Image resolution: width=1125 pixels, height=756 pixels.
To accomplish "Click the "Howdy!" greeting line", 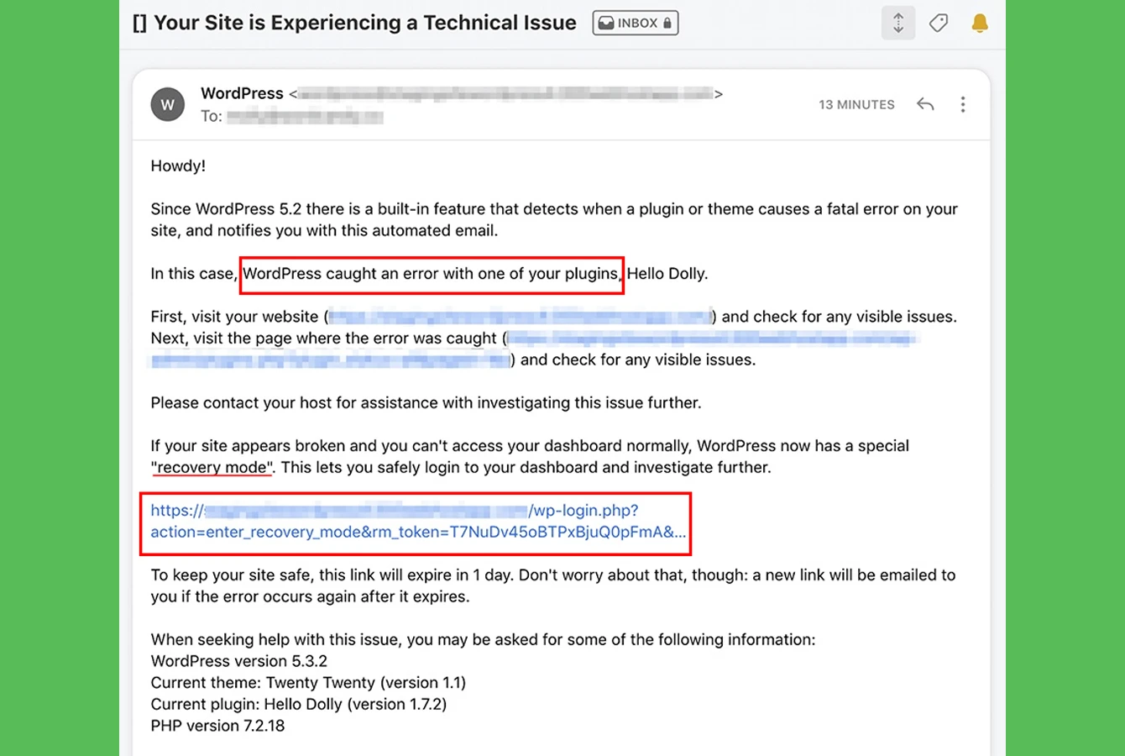I will (x=178, y=165).
